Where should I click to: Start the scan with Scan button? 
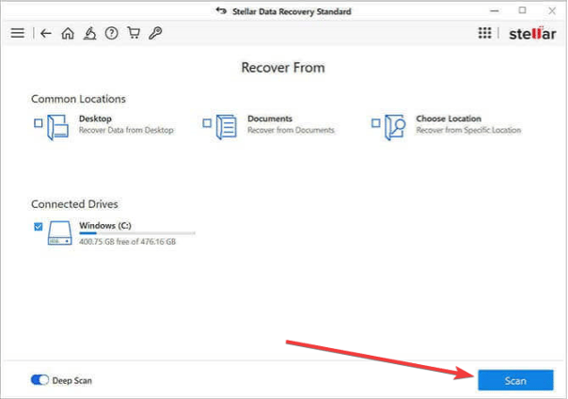click(x=515, y=380)
